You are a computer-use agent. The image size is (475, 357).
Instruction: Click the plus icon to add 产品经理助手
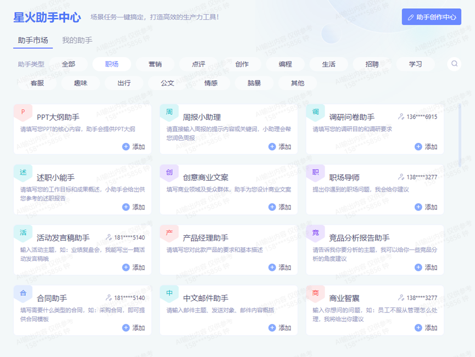tap(272, 267)
